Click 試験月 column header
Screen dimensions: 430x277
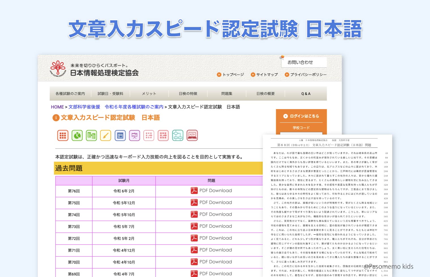pyautogui.click(x=124, y=181)
